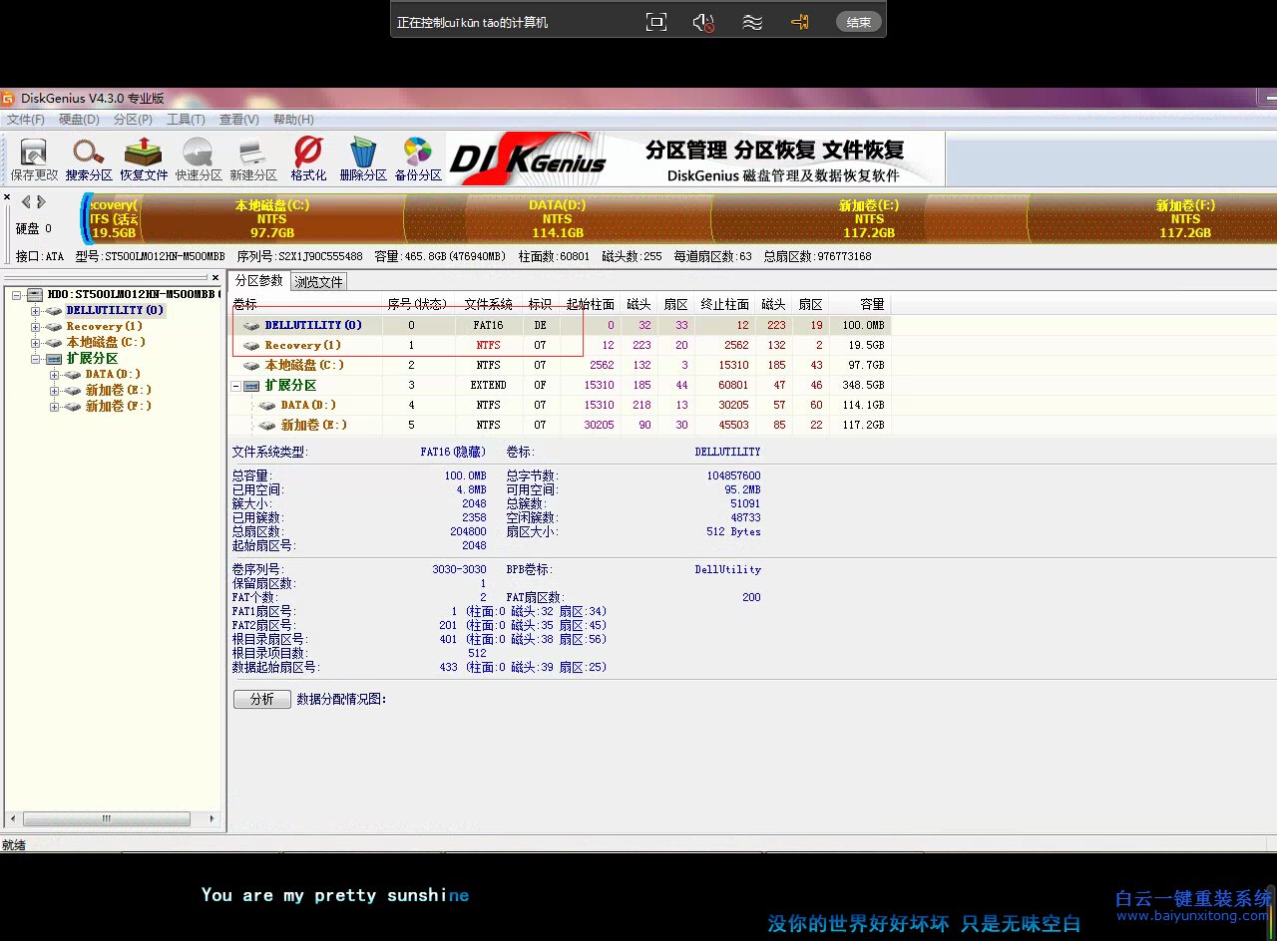Click the 备份分区 (Backup Partition) icon
The width and height of the screenshot is (1277, 941).
(417, 158)
